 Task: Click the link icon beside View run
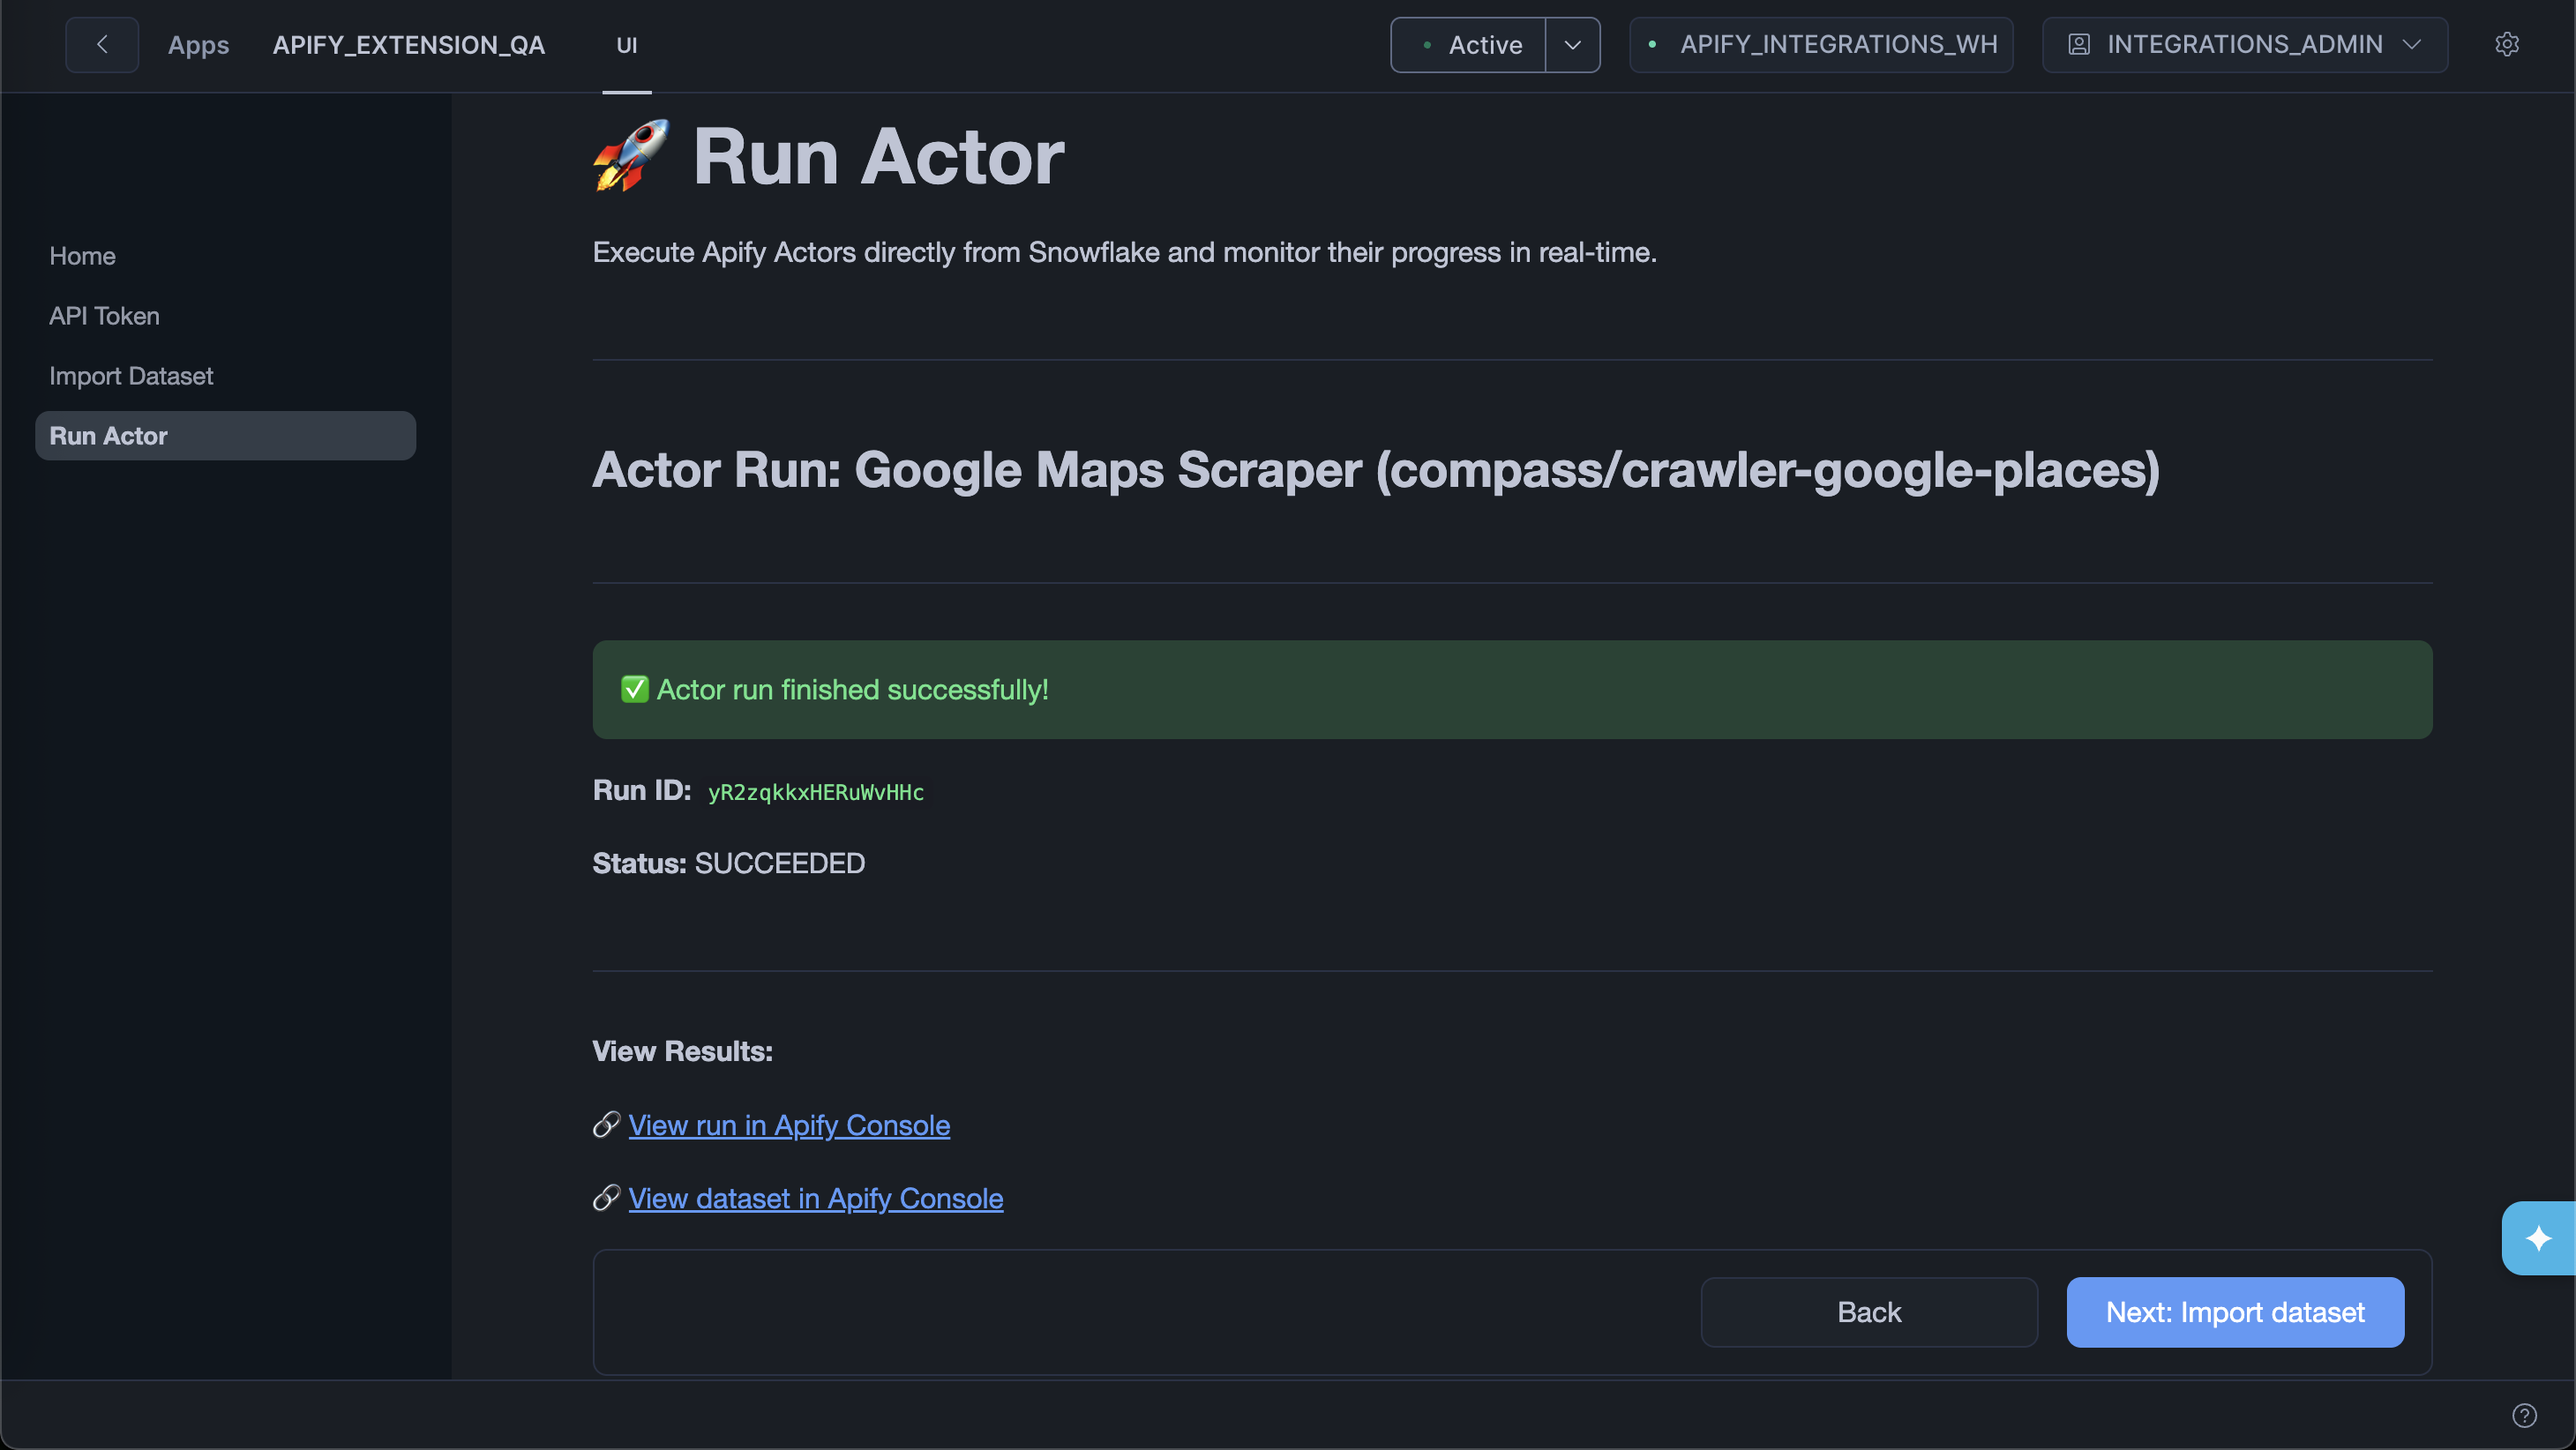tap(605, 1125)
